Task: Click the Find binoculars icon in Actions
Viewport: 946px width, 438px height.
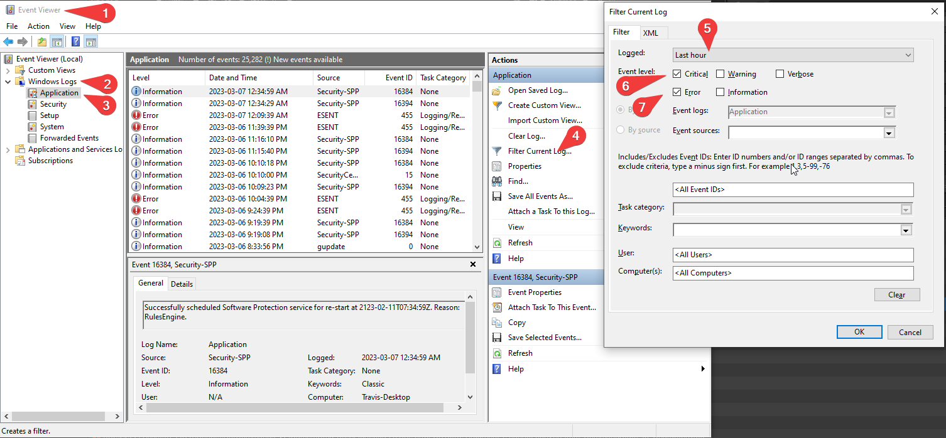Action: tap(497, 181)
